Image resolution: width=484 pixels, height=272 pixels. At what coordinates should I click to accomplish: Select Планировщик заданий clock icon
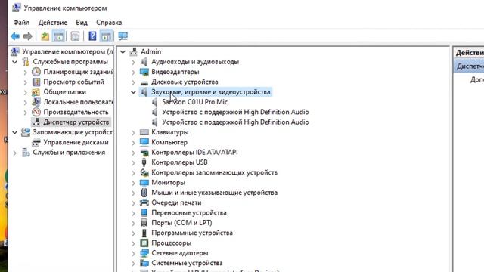click(36, 72)
